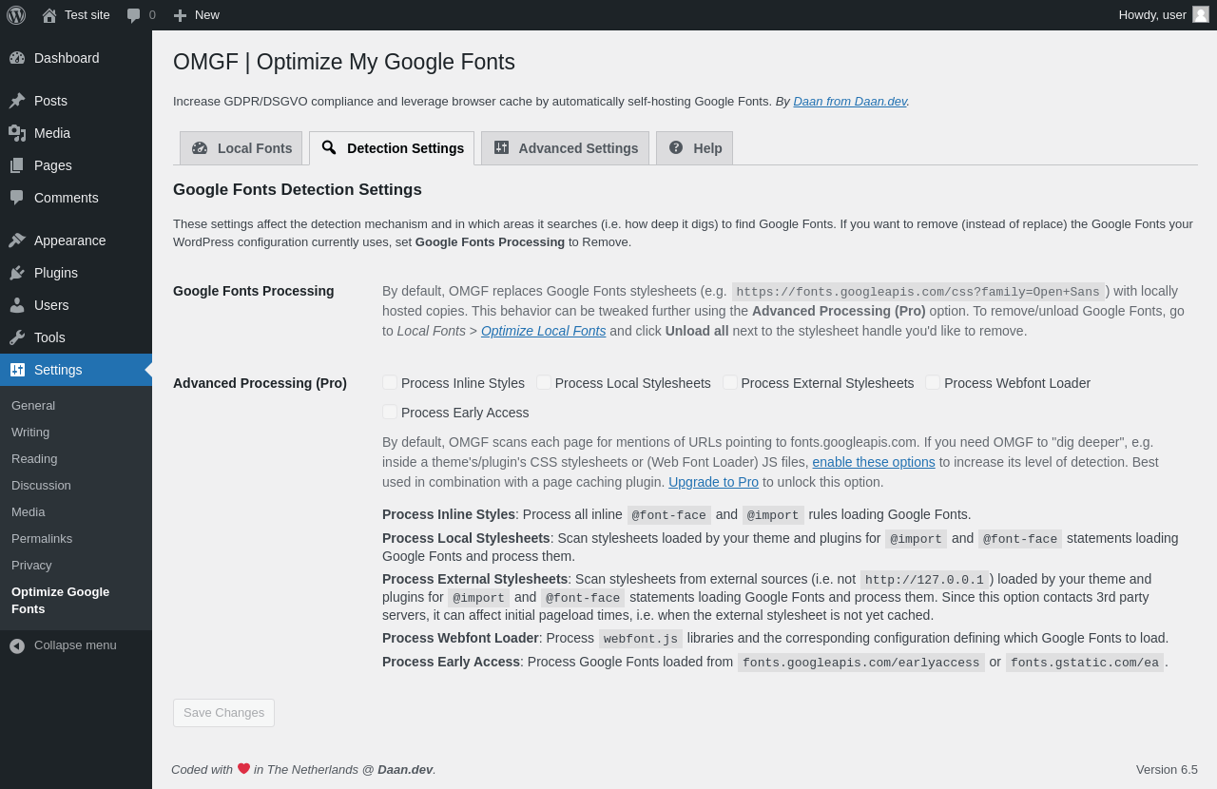Open Permalinks settings submenu item

[42, 538]
